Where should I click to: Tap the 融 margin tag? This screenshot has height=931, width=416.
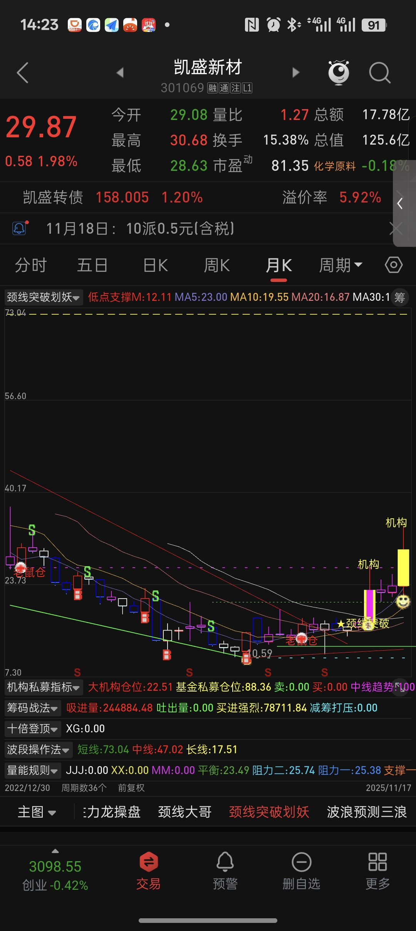tap(212, 88)
